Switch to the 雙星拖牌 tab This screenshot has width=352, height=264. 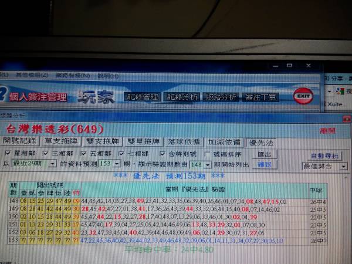144,141
